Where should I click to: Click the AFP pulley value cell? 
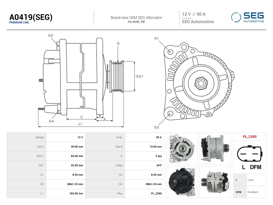point(144,166)
